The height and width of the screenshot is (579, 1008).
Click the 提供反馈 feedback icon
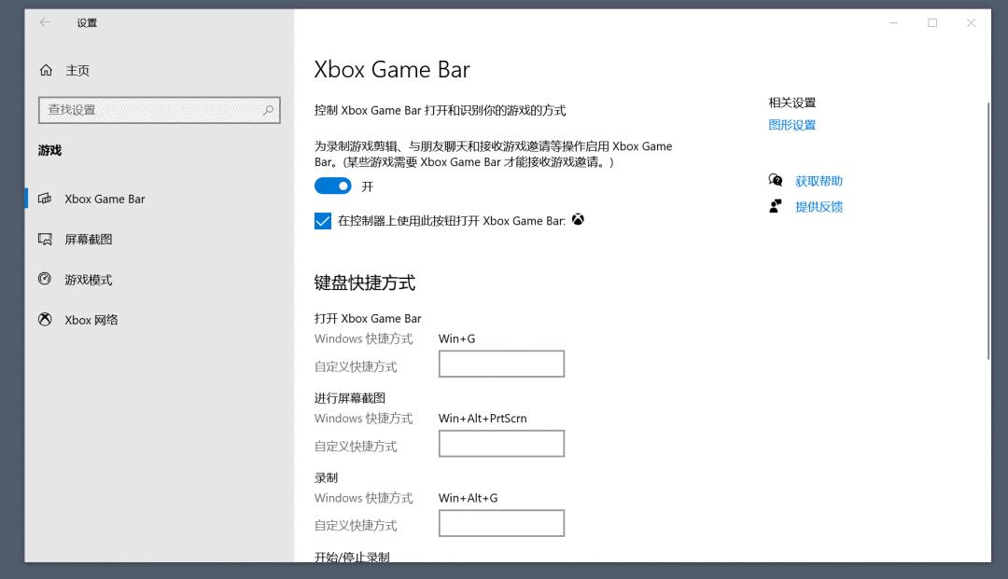(x=775, y=206)
